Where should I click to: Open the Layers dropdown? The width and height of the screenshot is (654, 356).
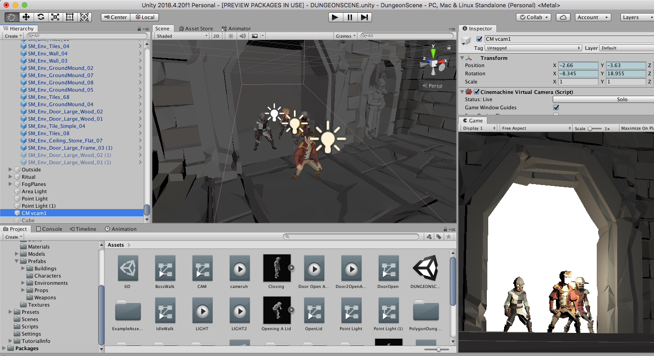pyautogui.click(x=637, y=17)
